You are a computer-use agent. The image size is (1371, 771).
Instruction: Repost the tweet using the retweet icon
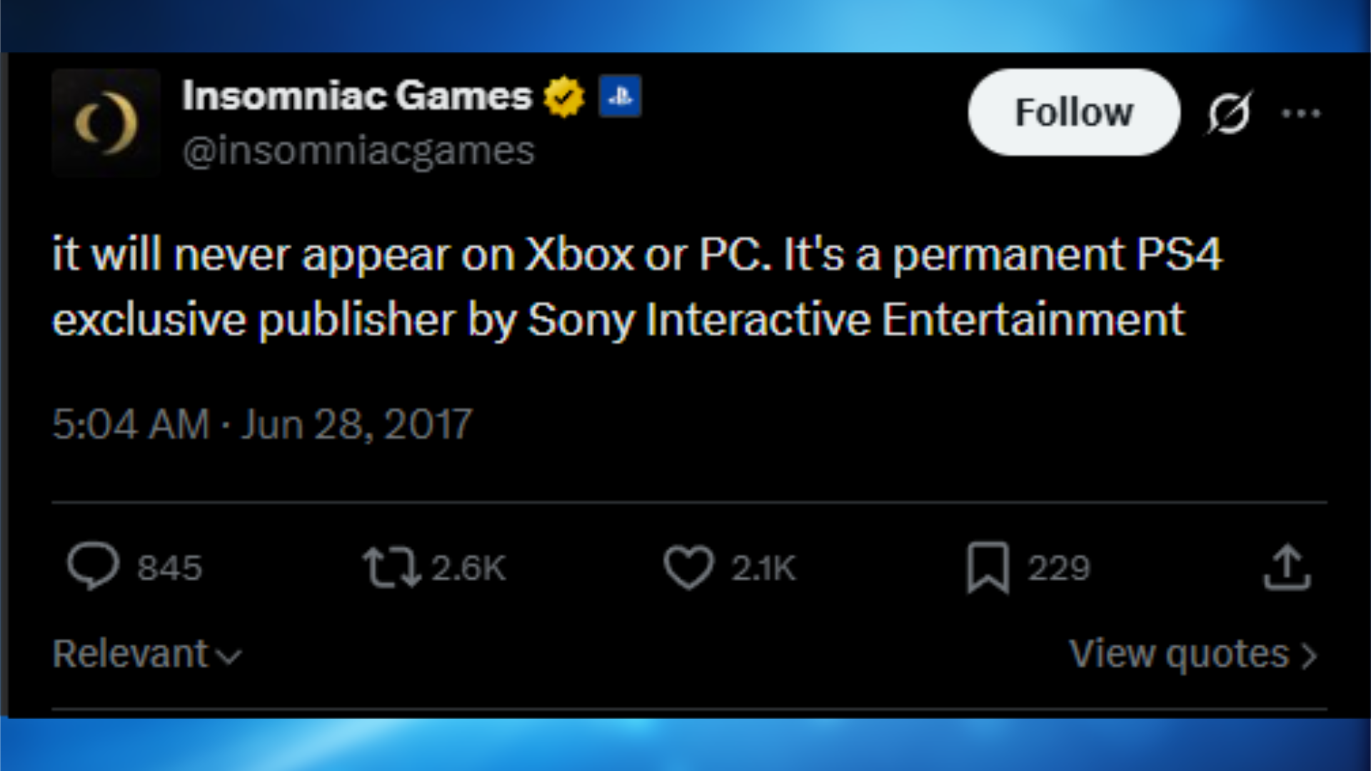click(395, 568)
